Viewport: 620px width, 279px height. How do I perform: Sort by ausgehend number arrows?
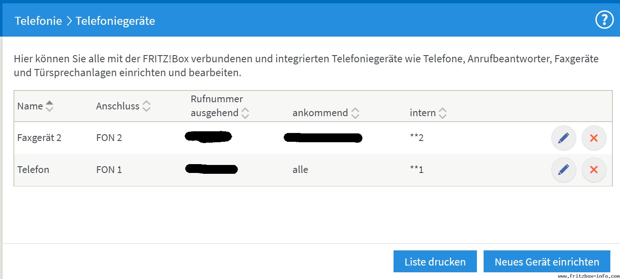click(x=245, y=113)
